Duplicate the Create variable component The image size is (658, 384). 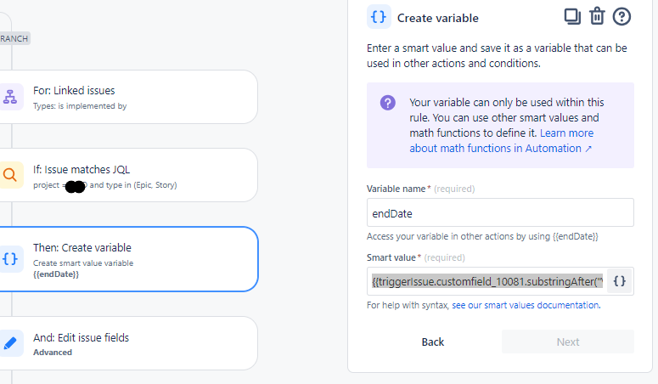(572, 16)
